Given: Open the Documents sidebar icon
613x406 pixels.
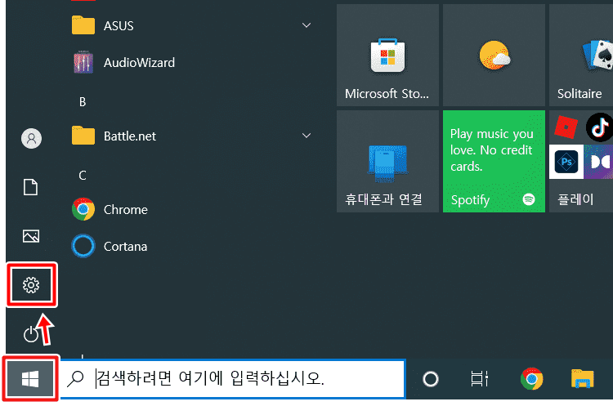Looking at the screenshot, I should pos(31,187).
